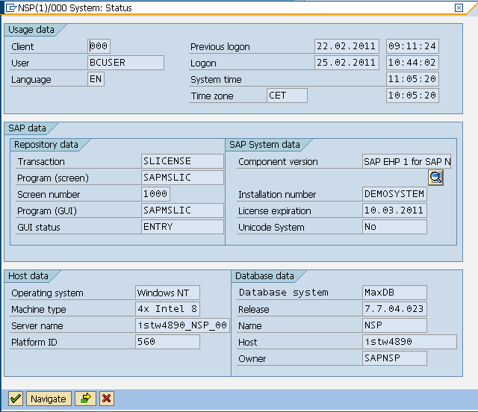The width and height of the screenshot is (478, 412).
Task: Select the User field BCUSER
Action: [x=125, y=63]
